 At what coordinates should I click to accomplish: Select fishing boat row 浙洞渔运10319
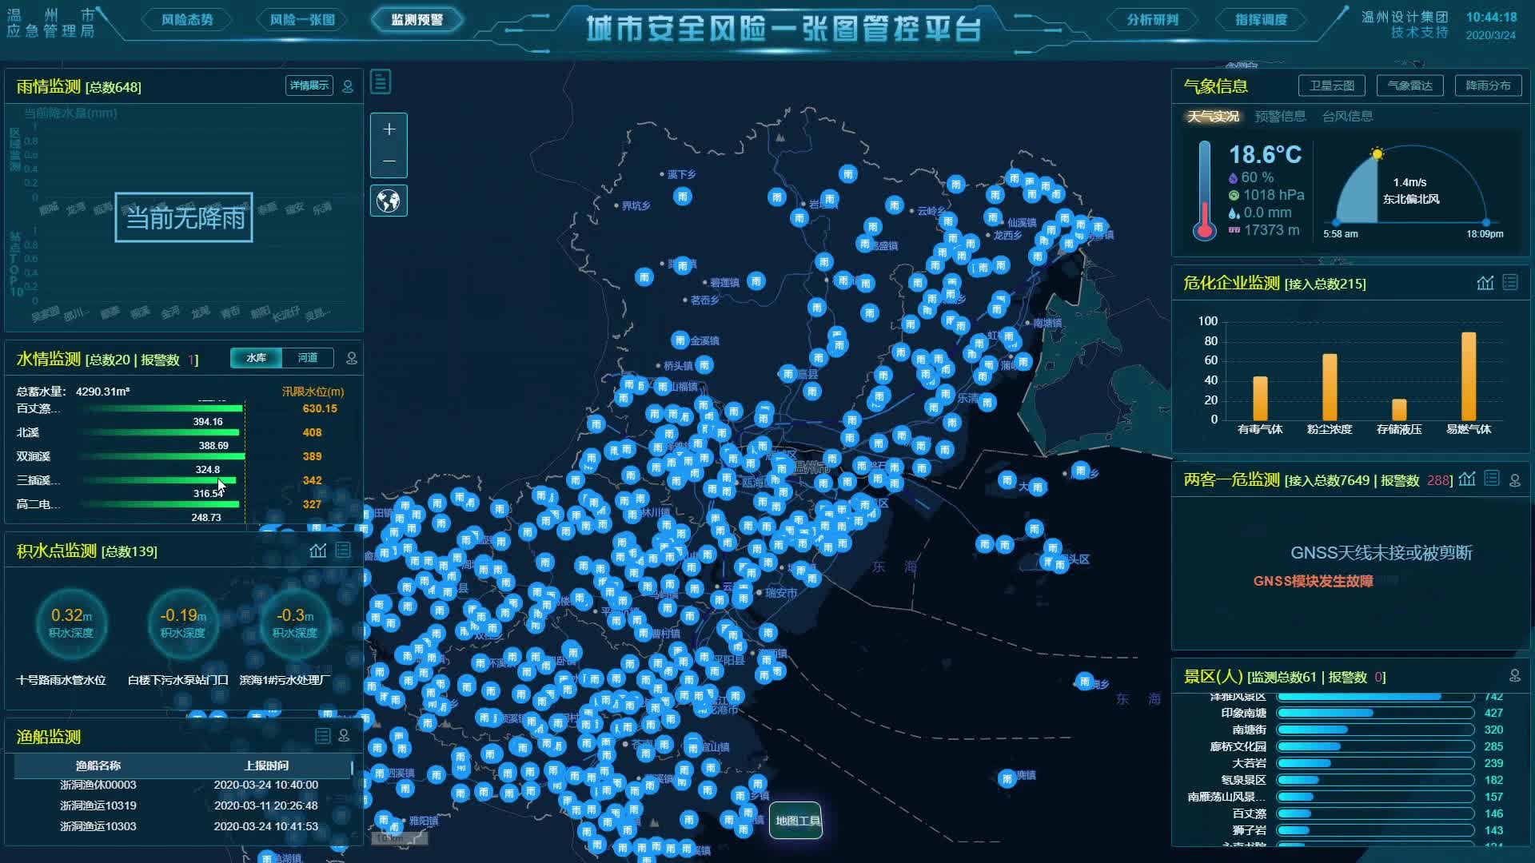tap(182, 805)
